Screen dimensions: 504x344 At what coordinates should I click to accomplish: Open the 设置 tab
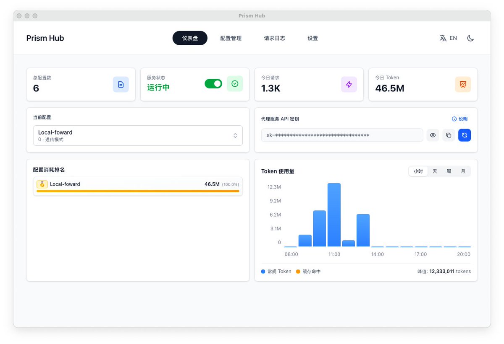[x=312, y=38]
